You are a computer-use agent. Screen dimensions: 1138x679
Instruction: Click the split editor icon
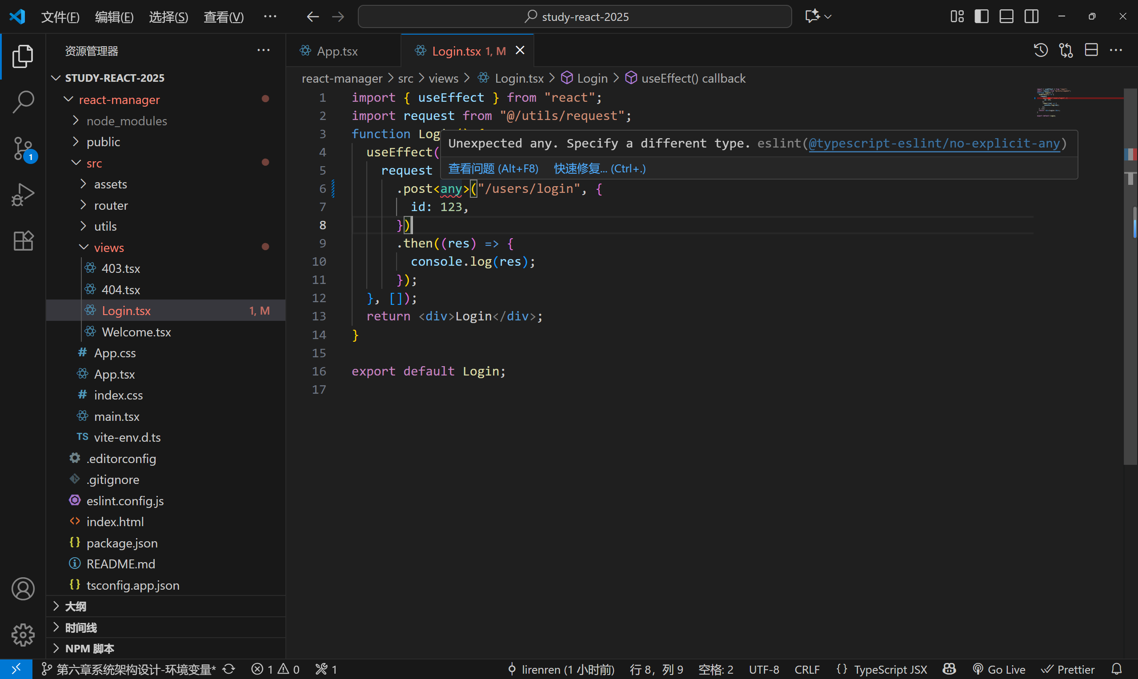[1091, 50]
